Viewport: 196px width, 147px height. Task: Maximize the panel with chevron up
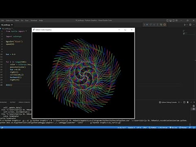(191, 102)
